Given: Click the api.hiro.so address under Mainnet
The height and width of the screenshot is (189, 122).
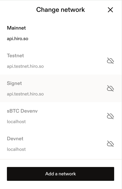Looking at the screenshot, I should [18, 39].
